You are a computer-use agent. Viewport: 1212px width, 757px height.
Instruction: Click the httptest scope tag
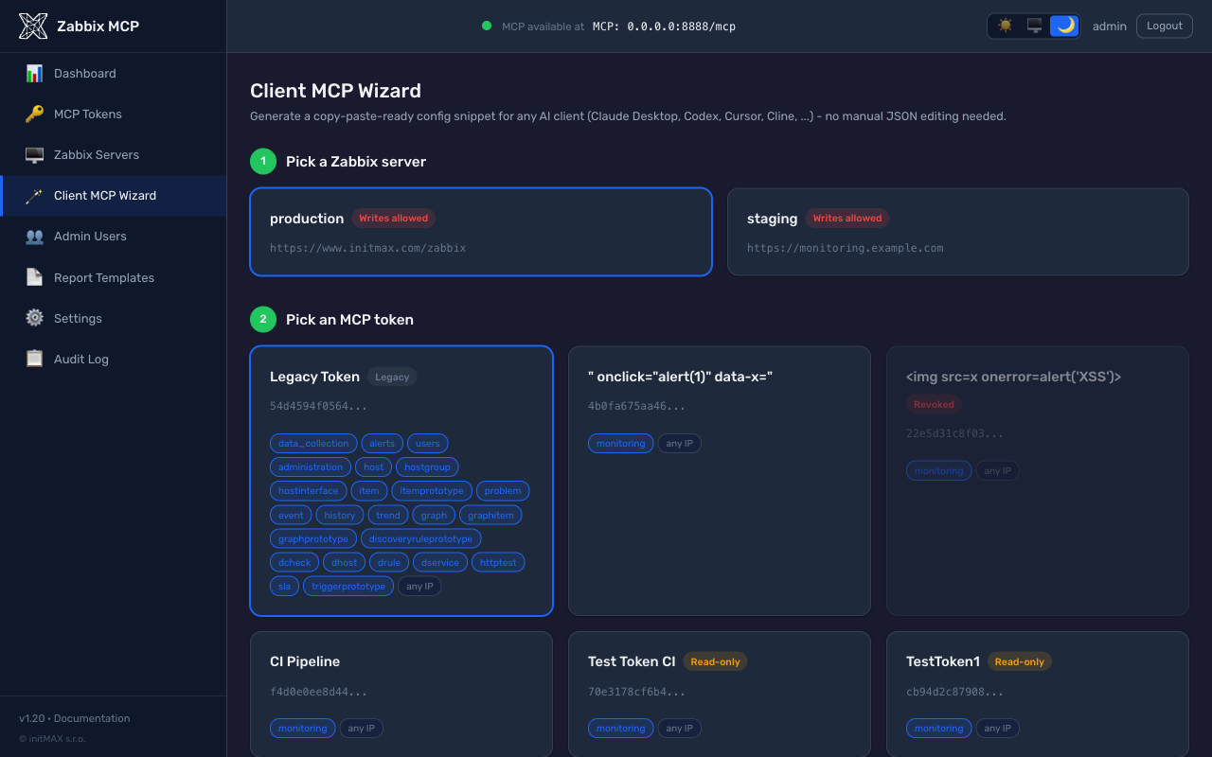click(x=498, y=562)
